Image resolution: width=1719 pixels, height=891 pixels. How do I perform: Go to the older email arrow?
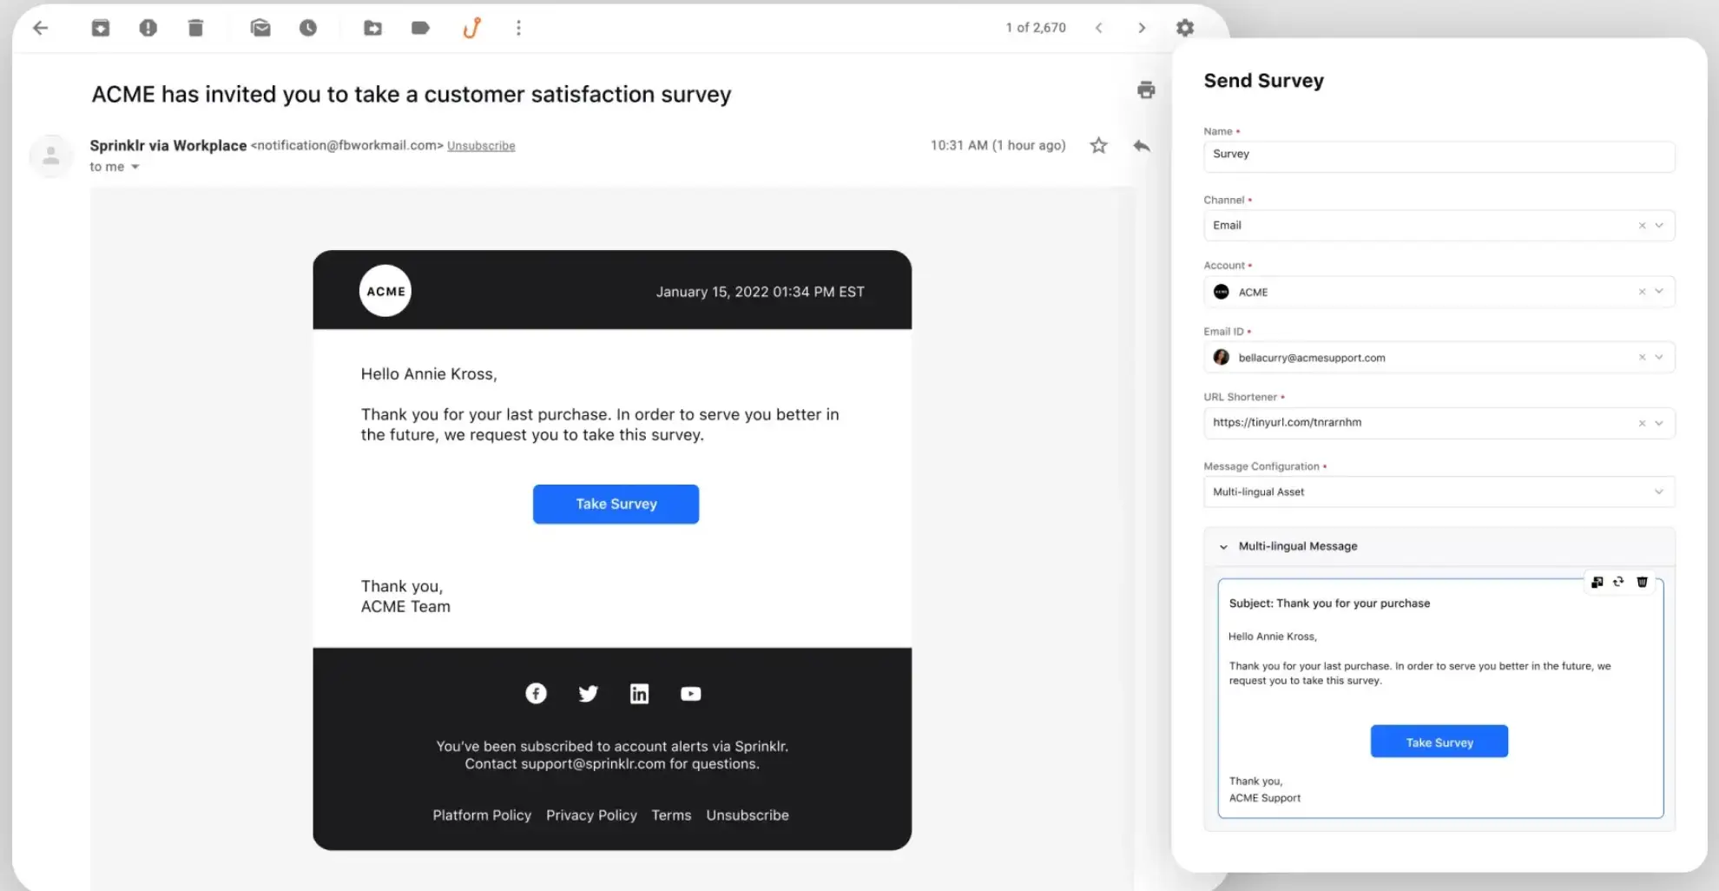click(1142, 28)
